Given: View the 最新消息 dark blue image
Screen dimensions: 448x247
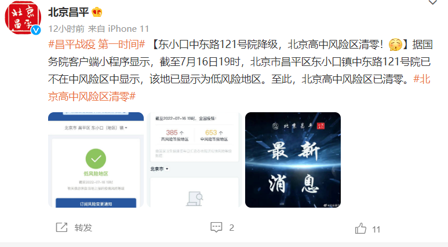Looking at the screenshot, I should (x=293, y=160).
